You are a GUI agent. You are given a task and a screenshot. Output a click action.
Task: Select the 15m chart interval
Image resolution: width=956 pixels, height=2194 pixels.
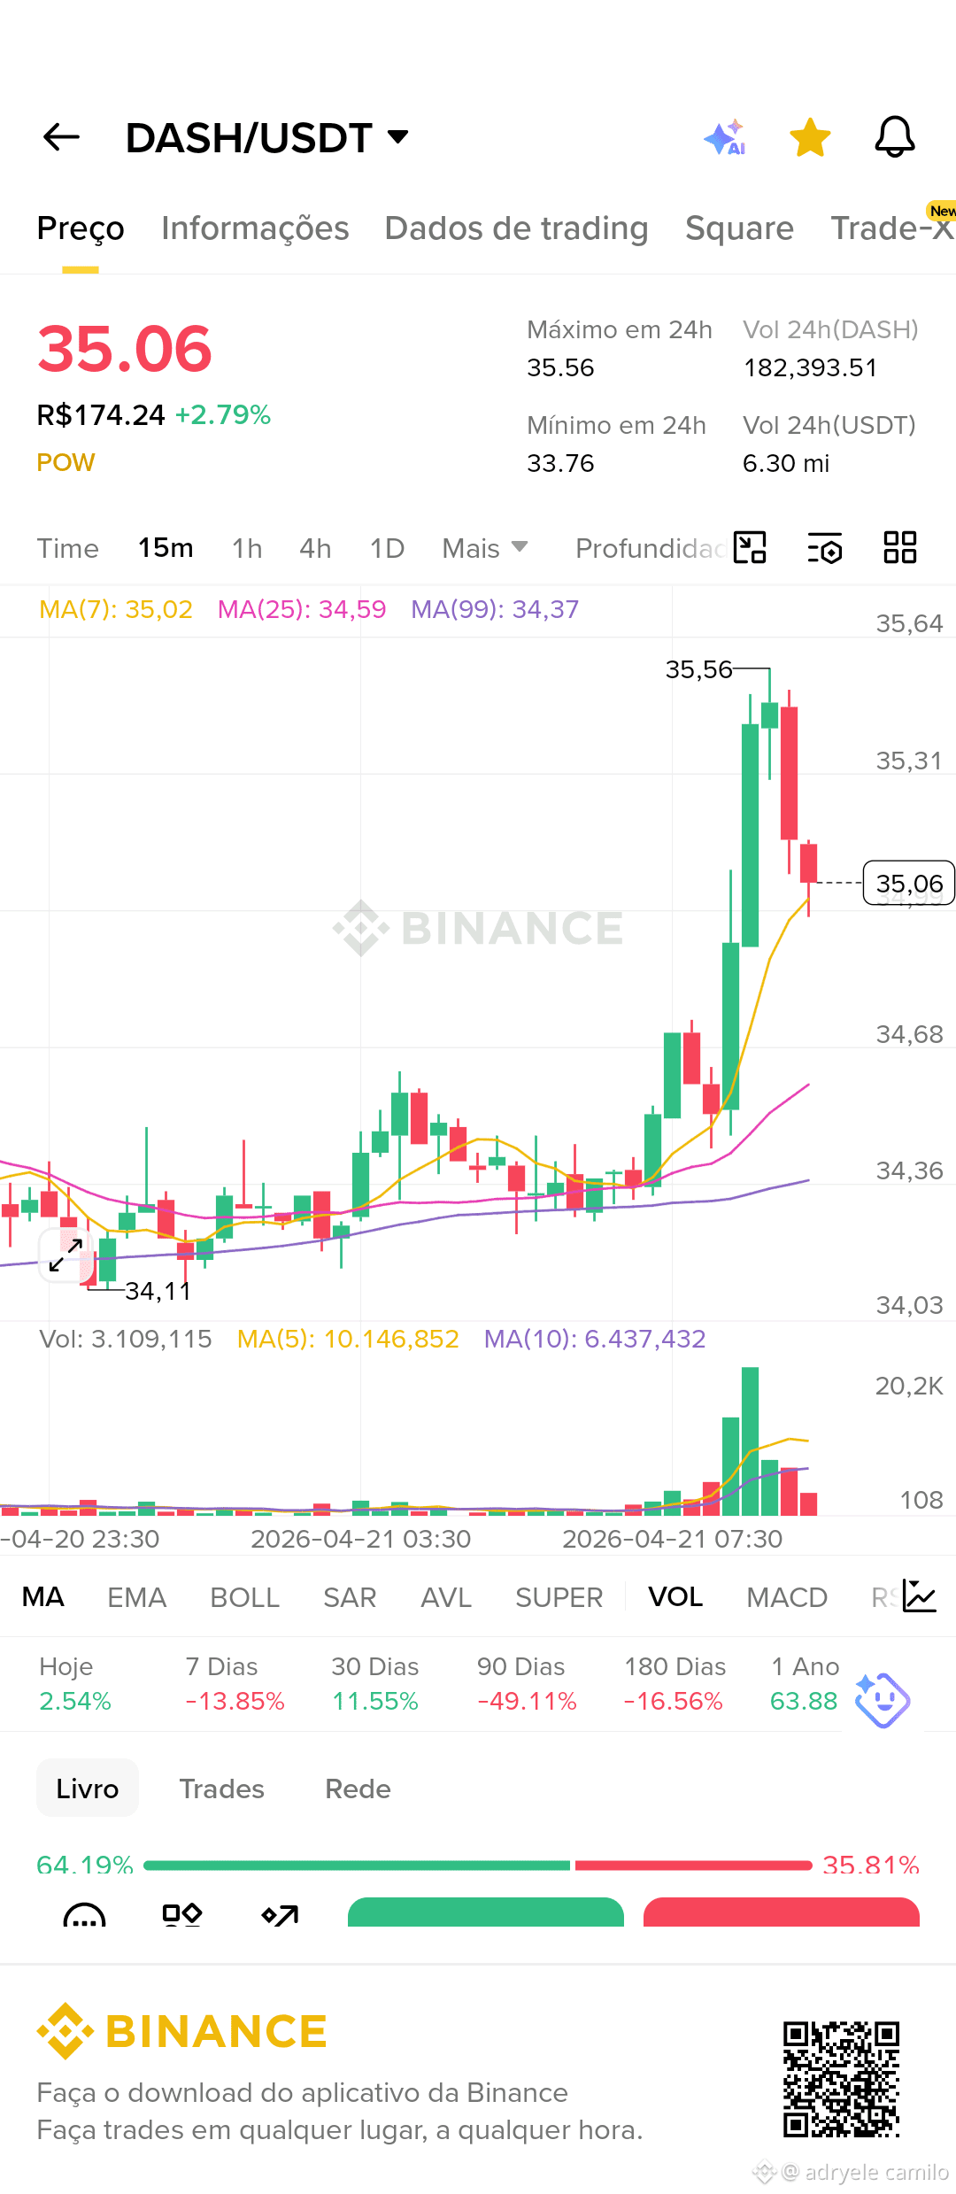point(166,548)
